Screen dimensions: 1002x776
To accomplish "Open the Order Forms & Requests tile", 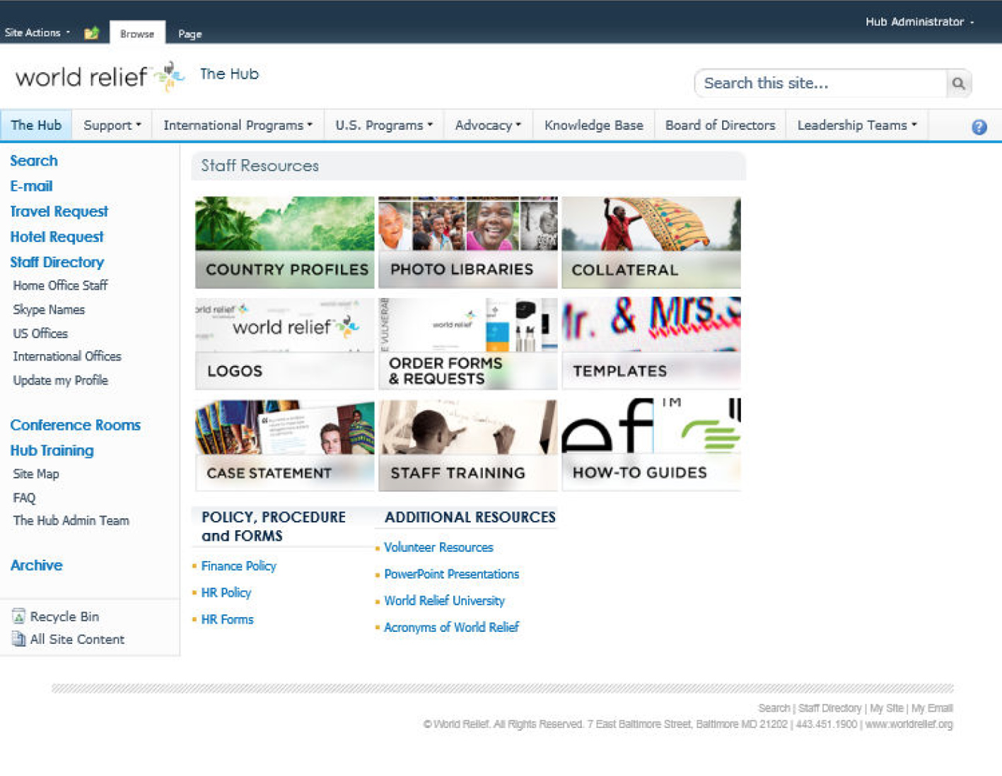I will (x=468, y=343).
